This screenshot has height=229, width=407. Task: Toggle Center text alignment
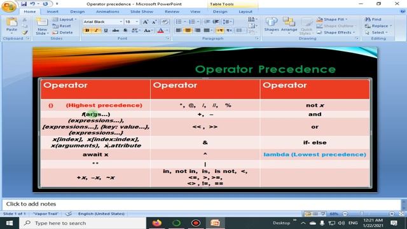click(x=188, y=31)
